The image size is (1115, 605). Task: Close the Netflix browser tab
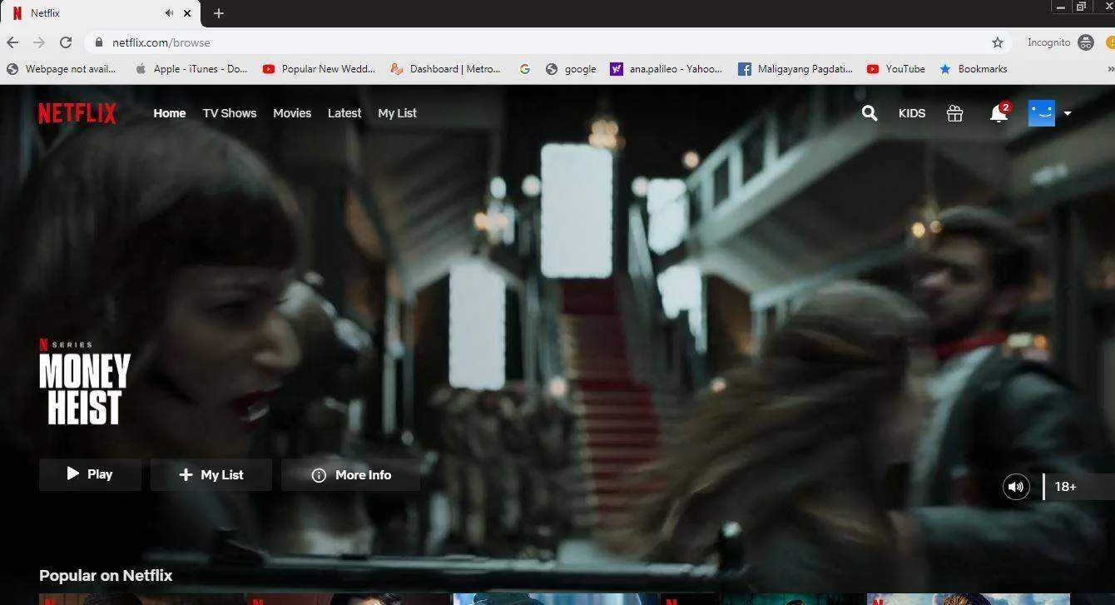(187, 13)
